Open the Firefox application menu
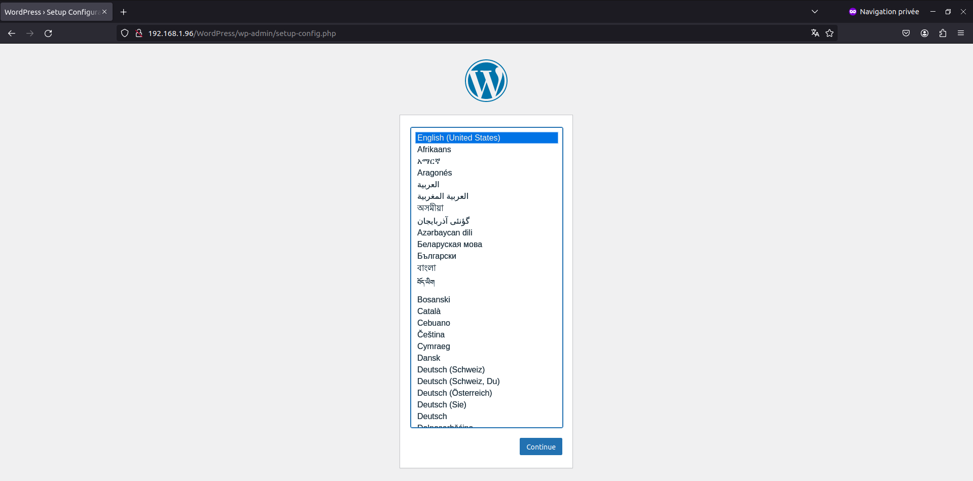Viewport: 973px width, 481px height. 961,33
